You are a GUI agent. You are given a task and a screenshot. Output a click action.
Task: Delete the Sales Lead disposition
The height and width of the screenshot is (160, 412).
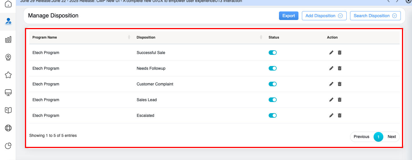[339, 100]
